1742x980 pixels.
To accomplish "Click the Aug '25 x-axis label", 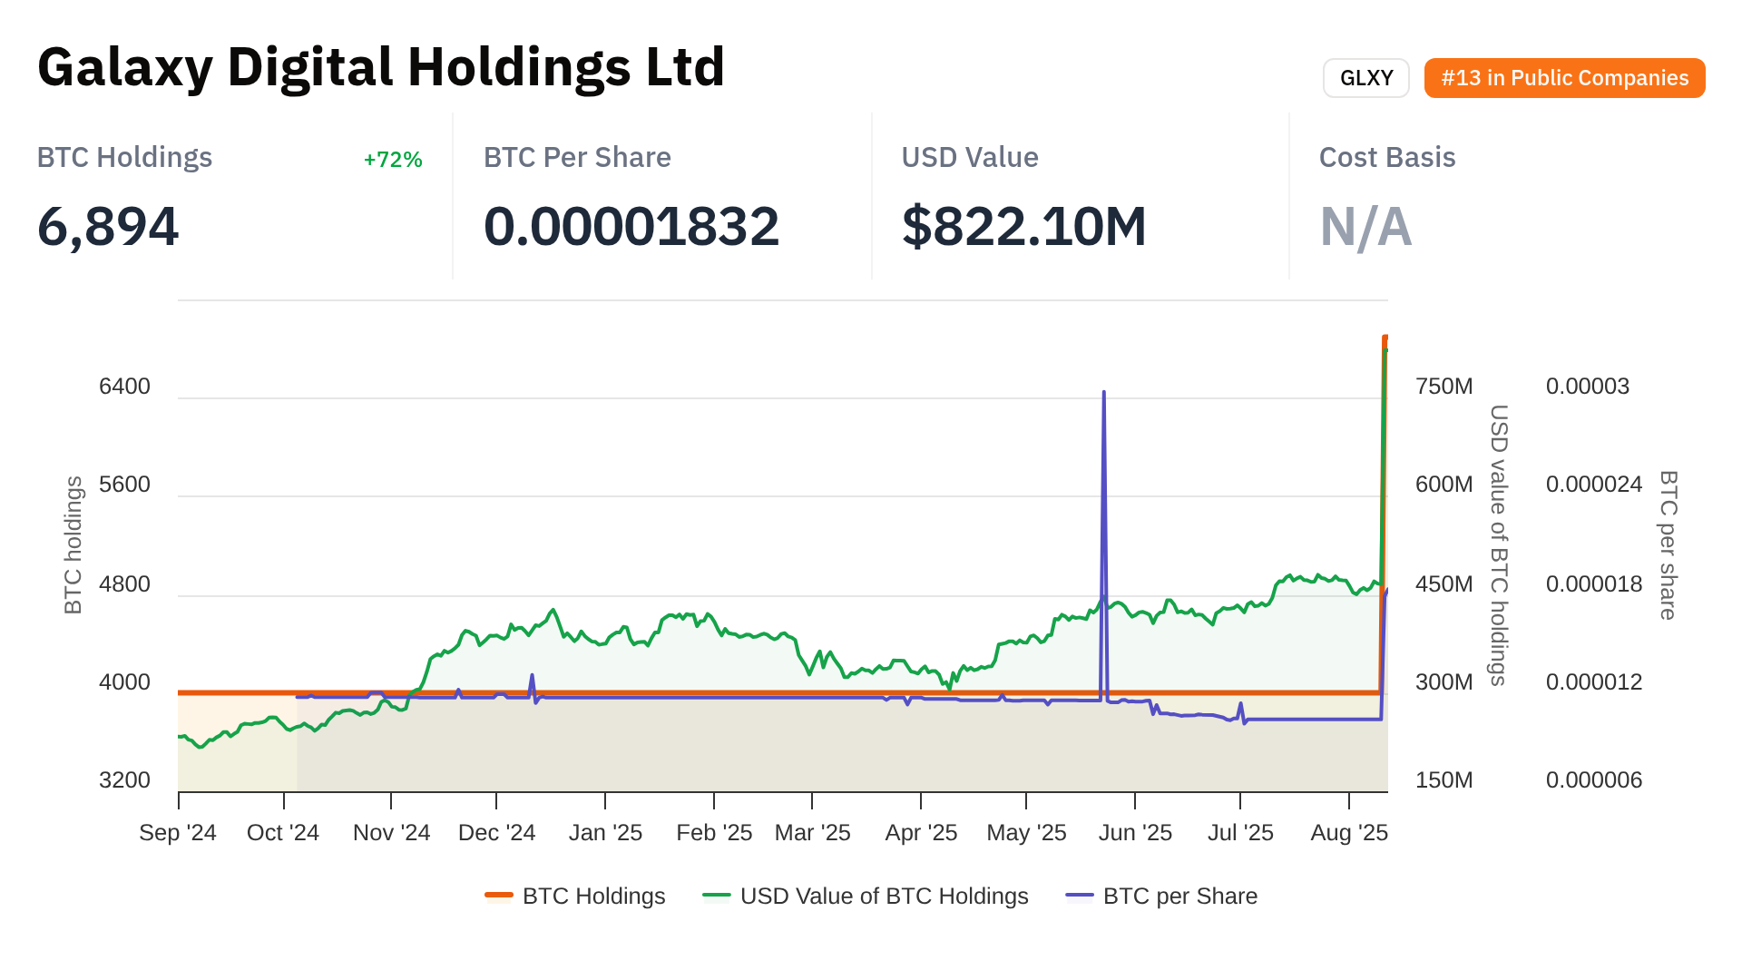I will [1349, 833].
